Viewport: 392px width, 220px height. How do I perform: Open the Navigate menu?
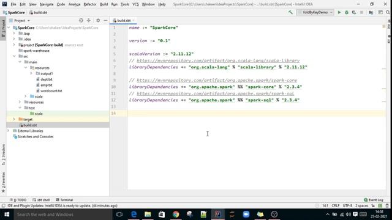pos(47,4)
